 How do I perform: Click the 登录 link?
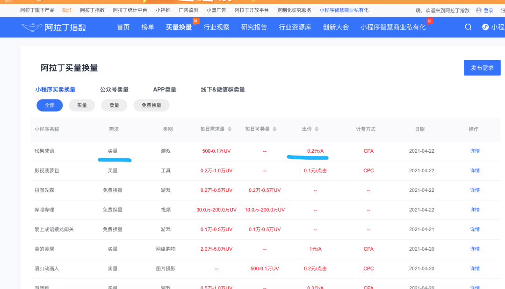[488, 10]
